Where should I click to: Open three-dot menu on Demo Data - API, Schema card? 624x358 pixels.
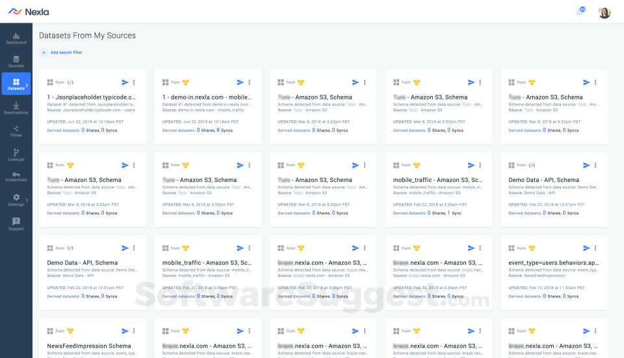pyautogui.click(x=595, y=165)
